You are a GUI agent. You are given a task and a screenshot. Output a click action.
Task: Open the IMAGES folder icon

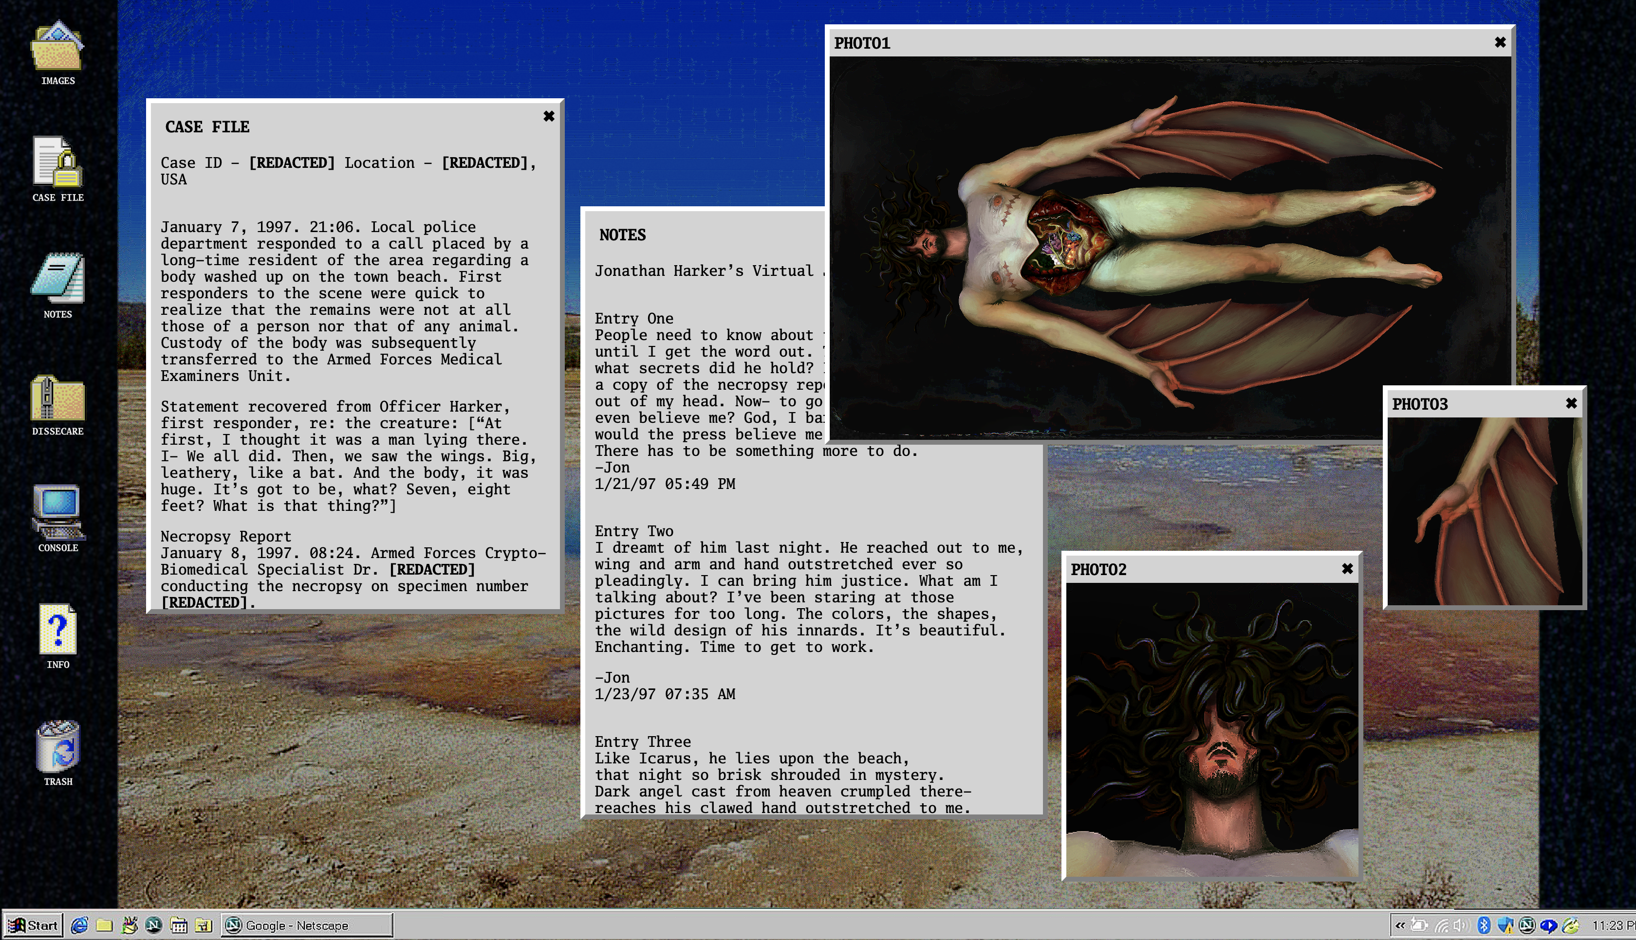pos(57,48)
